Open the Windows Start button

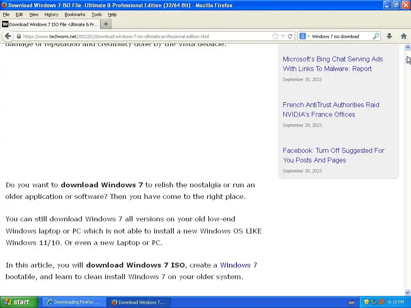19,302
